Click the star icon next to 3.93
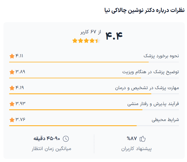Image resolution: width=187 pixels, height=162 pixels. [x=12, y=104]
